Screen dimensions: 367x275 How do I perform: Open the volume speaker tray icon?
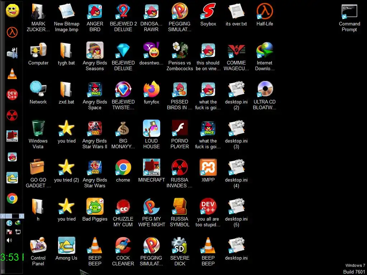coord(9,240)
